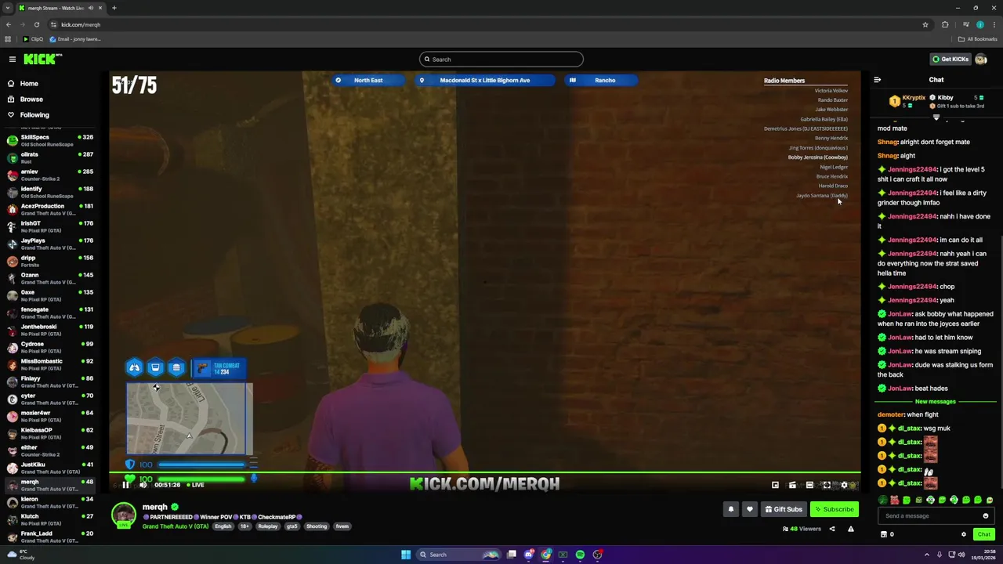
Task: Reload the page
Action: click(36, 24)
